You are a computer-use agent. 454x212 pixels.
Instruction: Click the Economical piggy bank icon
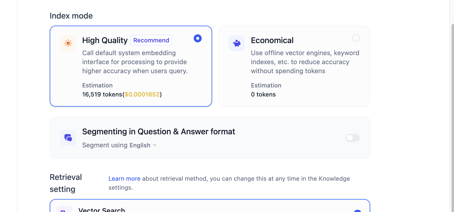pyautogui.click(x=237, y=43)
